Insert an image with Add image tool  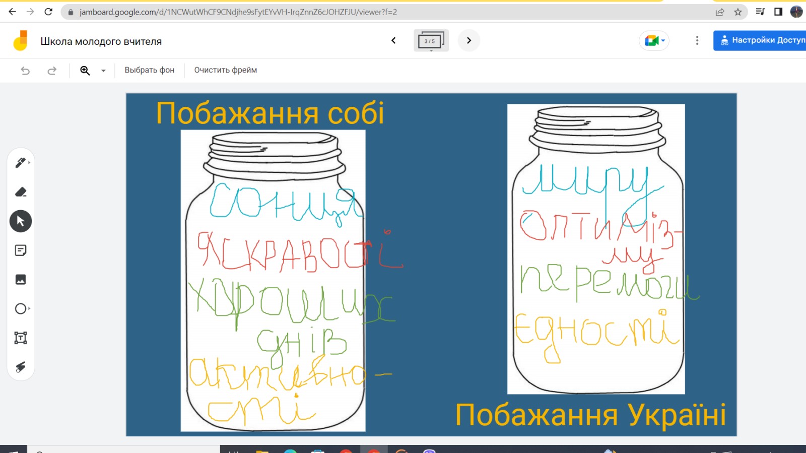[x=21, y=280]
